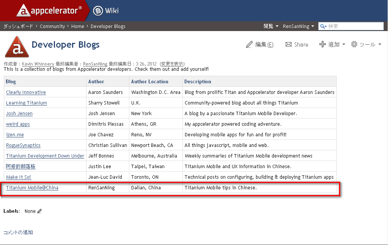The width and height of the screenshot is (388, 245).
Task: Click the Appcelerator logo in header
Action: point(49,10)
